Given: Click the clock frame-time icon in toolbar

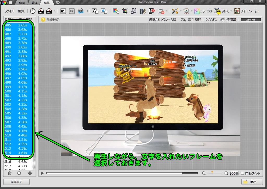Looking at the screenshot, I should [33, 11].
